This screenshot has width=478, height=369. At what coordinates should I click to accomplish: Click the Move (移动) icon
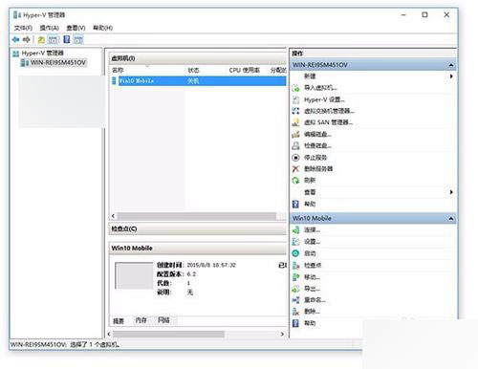tap(295, 277)
